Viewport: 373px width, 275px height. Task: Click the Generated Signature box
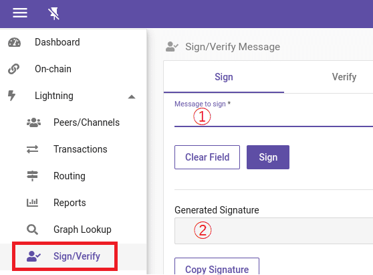click(x=273, y=231)
